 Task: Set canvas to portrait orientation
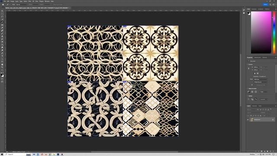pyautogui.click(x=255, y=73)
